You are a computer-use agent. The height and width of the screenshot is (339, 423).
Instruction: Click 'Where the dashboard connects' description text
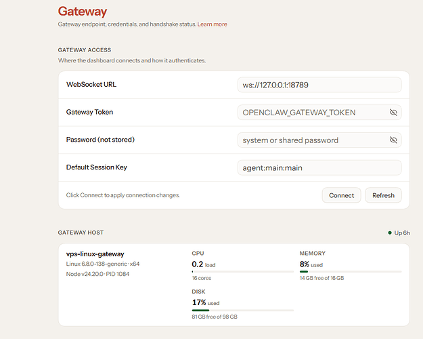pos(132,60)
